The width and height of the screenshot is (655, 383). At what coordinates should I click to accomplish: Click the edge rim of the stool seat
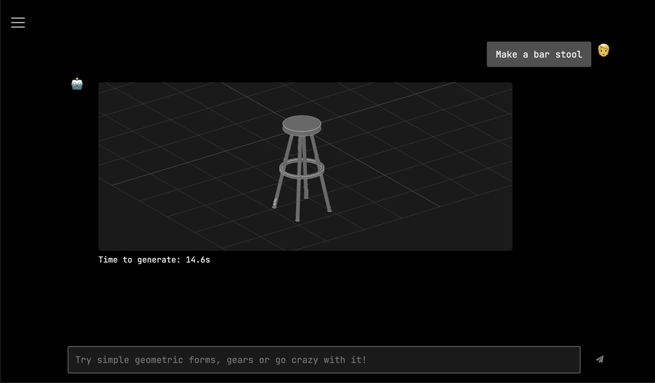[301, 132]
